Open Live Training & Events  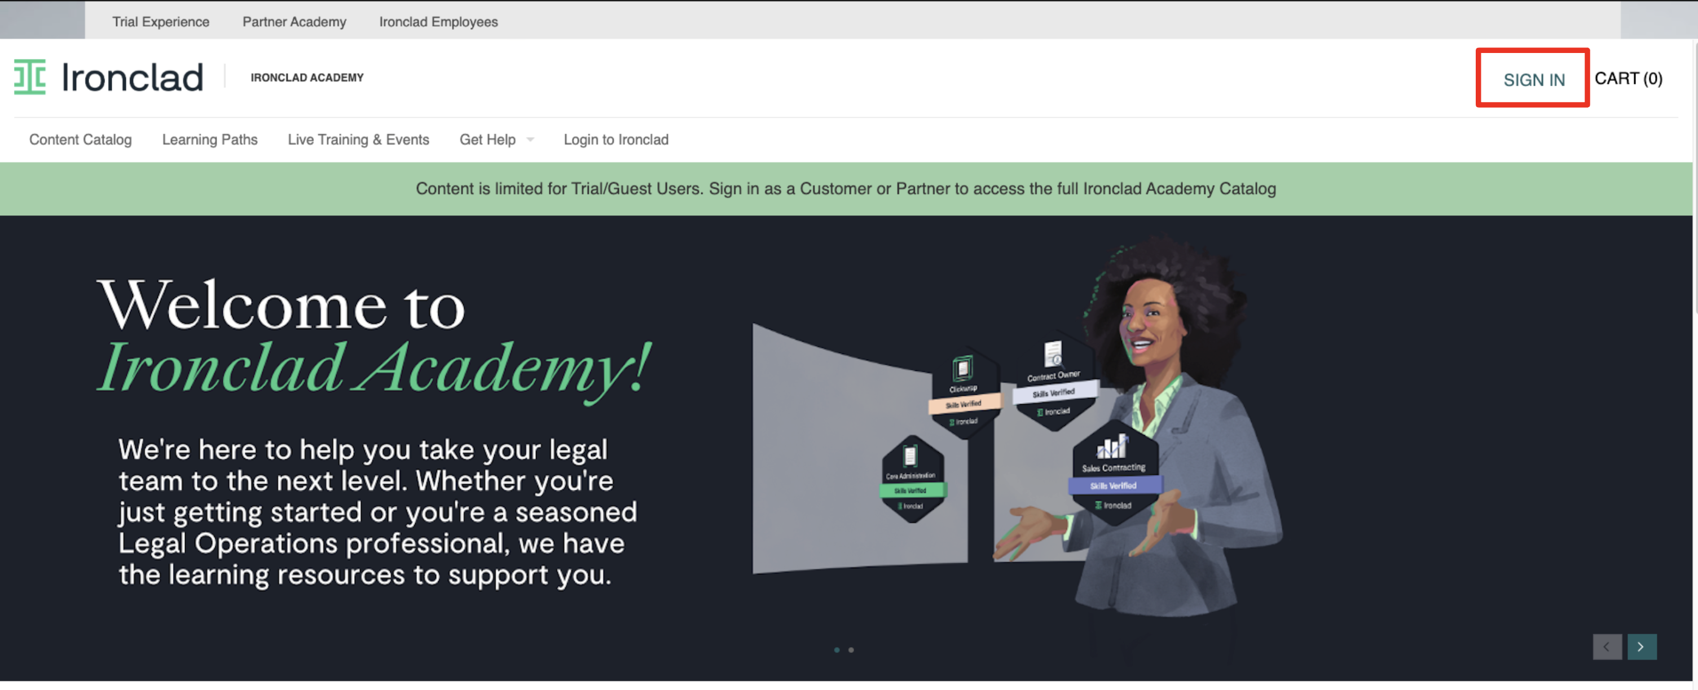pos(359,140)
